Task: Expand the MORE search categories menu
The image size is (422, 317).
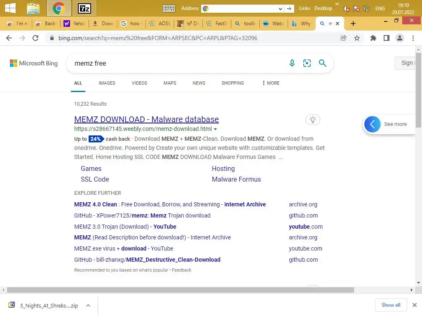Action: pos(271,83)
